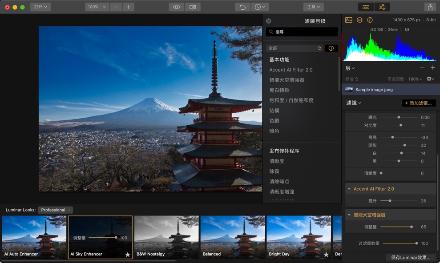This screenshot has height=263, width=440.
Task: Click the layer settings gear icon
Action: pyautogui.click(x=429, y=79)
